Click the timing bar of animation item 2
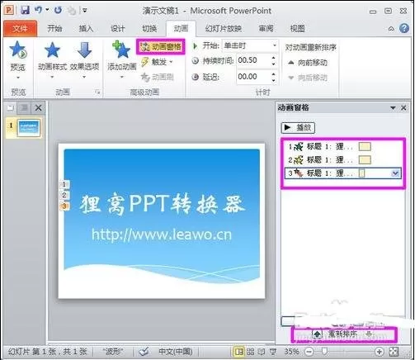This screenshot has width=415, height=360. tap(365, 159)
